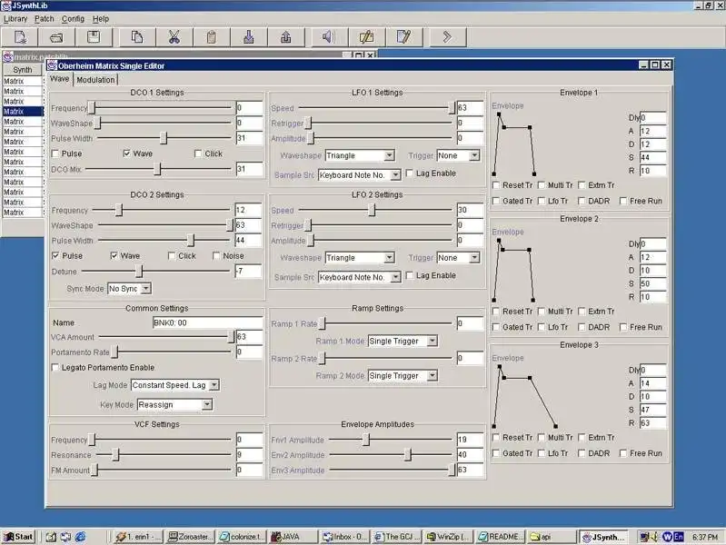Click the DCO Mix slider
The image size is (726, 545).
(x=158, y=169)
